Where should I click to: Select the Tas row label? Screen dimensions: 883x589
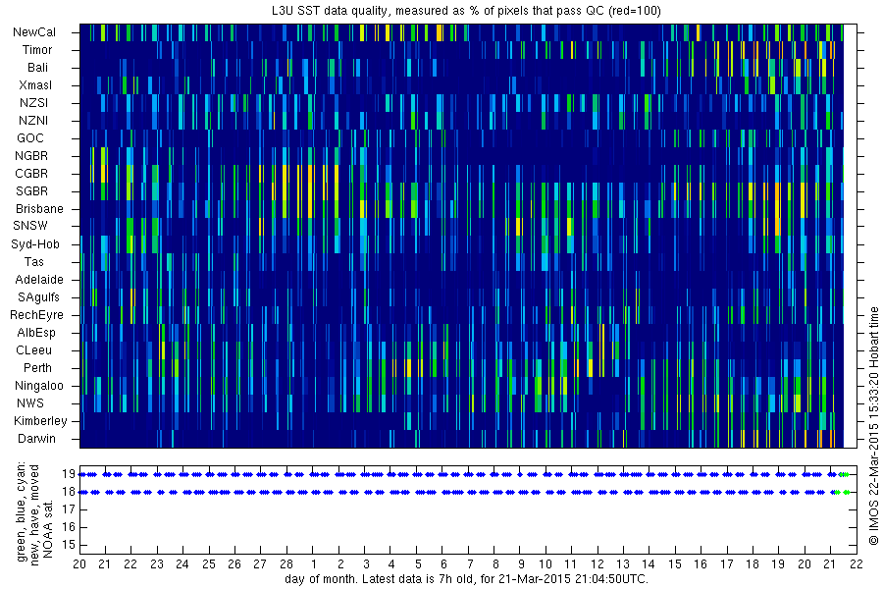coord(33,261)
